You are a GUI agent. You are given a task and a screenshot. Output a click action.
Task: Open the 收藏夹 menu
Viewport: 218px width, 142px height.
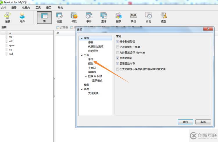pos(26,8)
